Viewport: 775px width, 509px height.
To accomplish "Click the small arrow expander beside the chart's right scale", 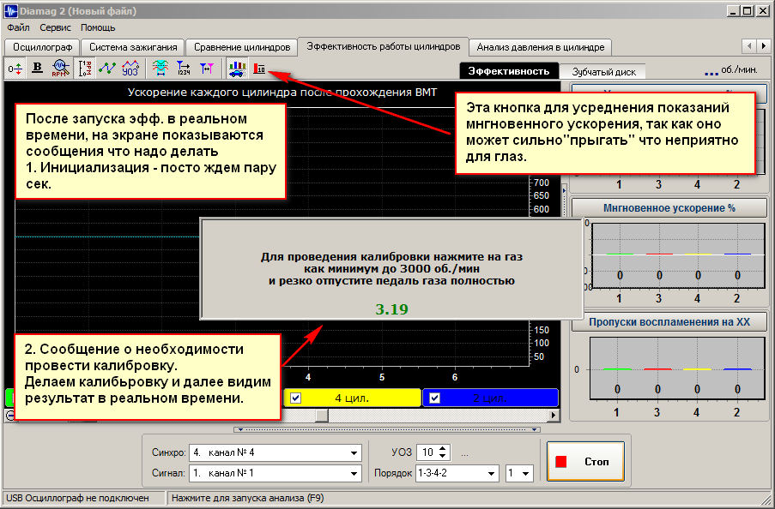I will (565, 190).
